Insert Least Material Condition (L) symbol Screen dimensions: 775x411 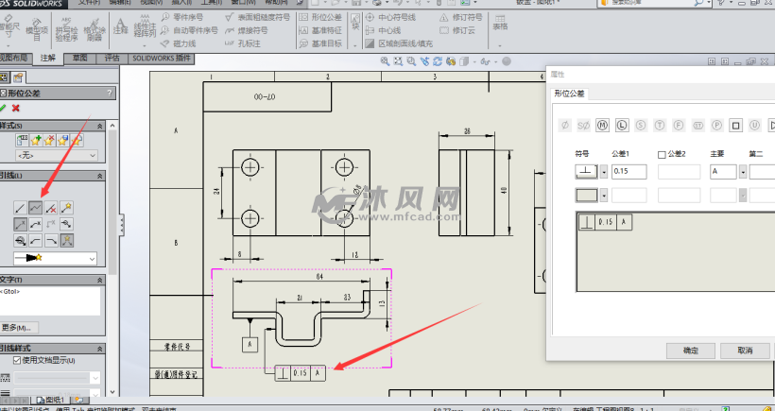[x=622, y=126]
